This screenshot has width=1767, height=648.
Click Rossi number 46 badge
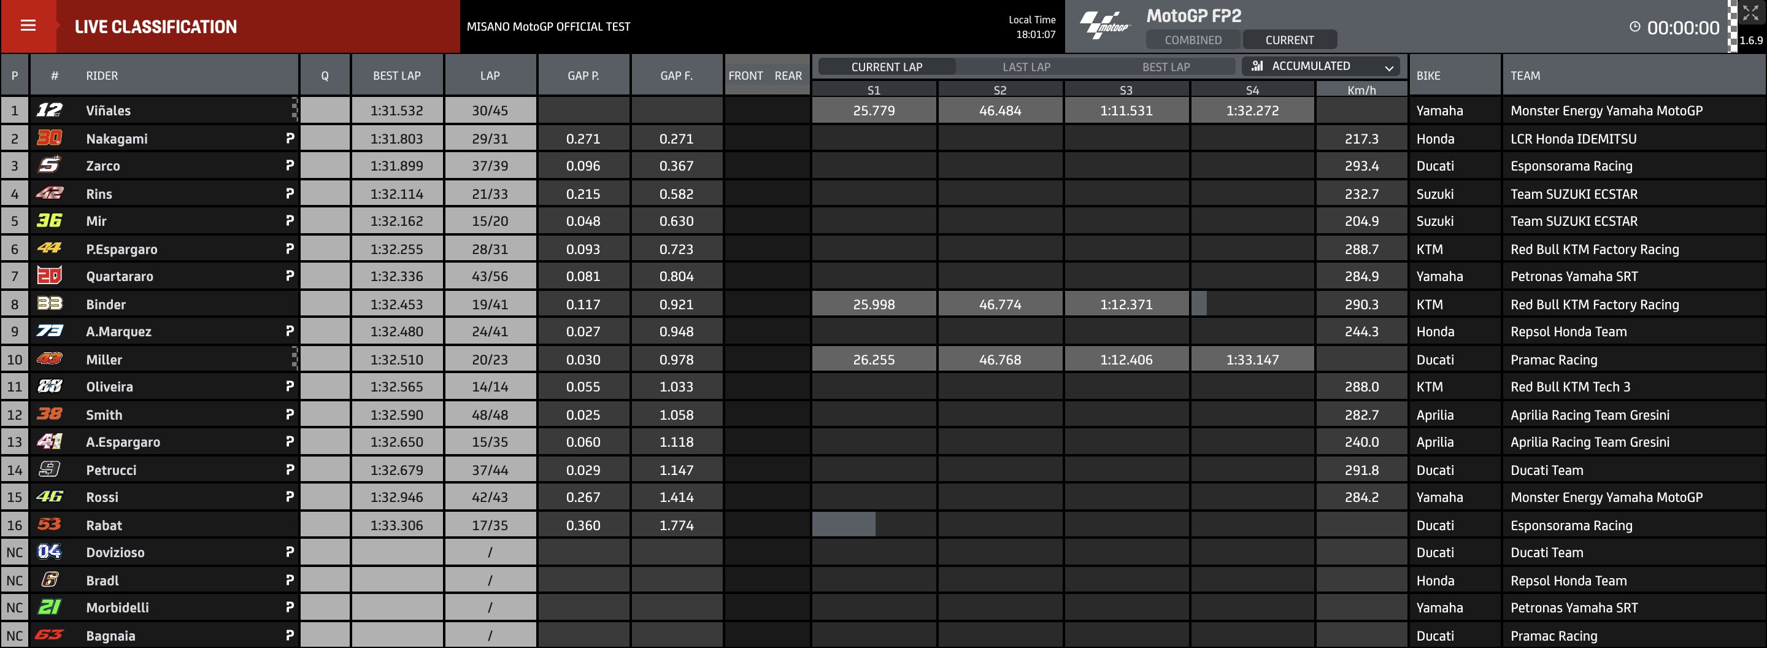point(49,496)
